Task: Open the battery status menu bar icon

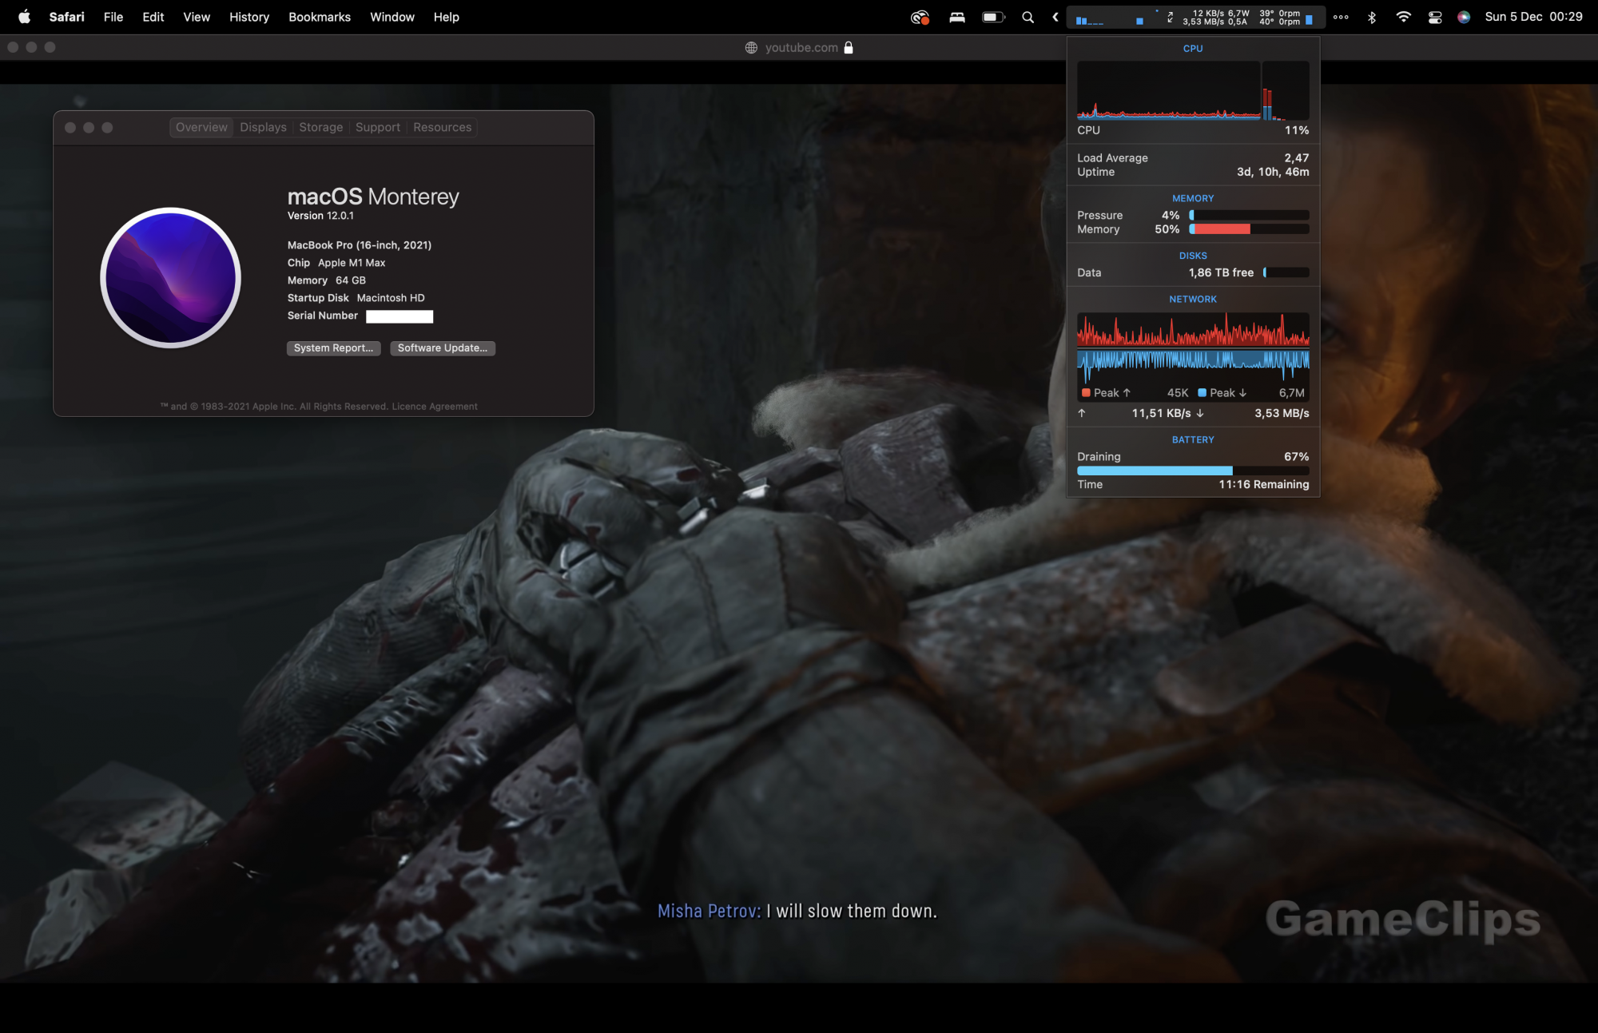Action: [993, 17]
